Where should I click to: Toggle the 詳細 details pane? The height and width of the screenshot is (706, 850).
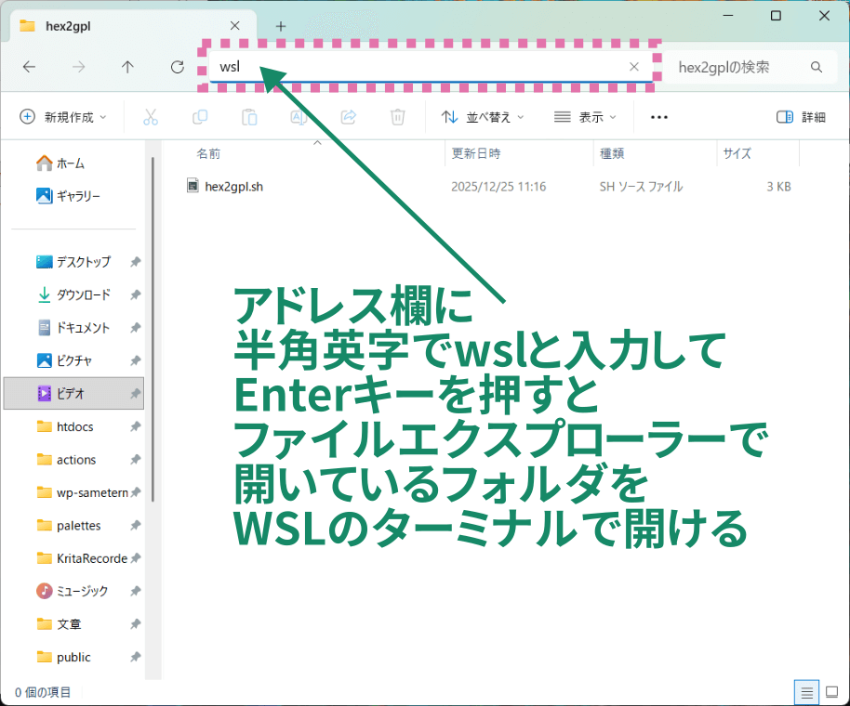pos(801,117)
